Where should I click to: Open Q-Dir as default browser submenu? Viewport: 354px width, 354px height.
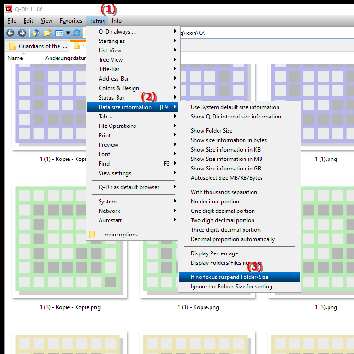[x=133, y=187]
